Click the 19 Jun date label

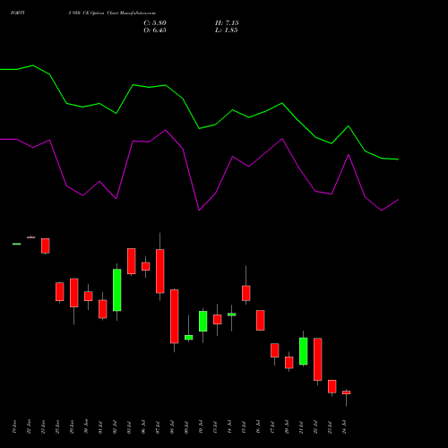[14, 426]
